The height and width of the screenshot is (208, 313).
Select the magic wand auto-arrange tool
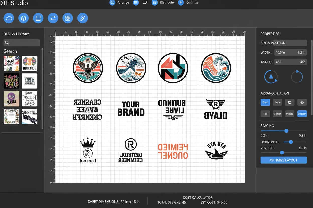point(83,18)
